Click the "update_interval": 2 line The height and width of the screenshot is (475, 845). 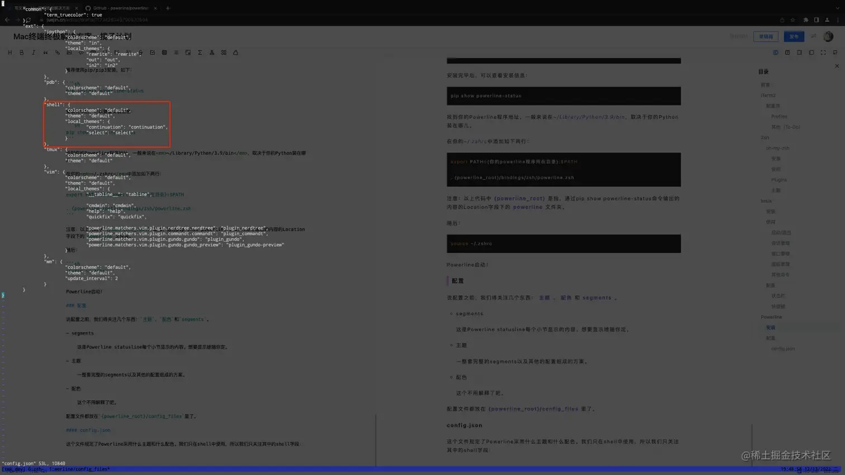point(92,279)
